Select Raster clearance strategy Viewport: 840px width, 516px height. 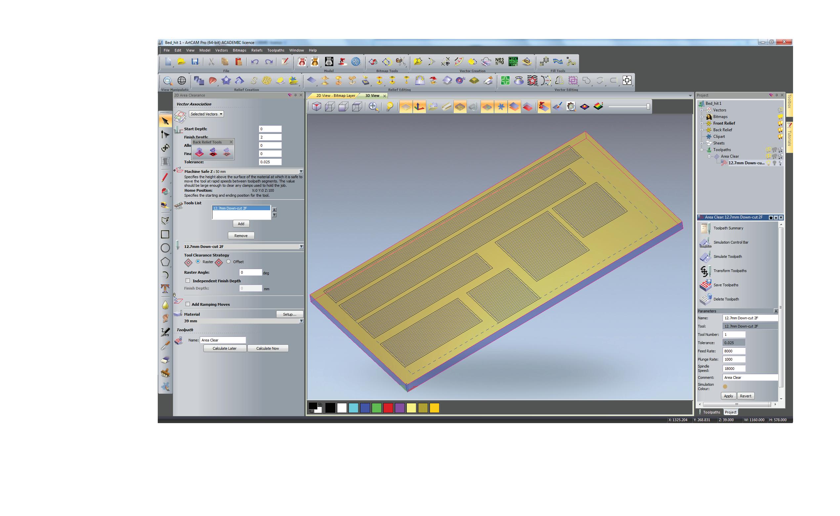coord(198,261)
